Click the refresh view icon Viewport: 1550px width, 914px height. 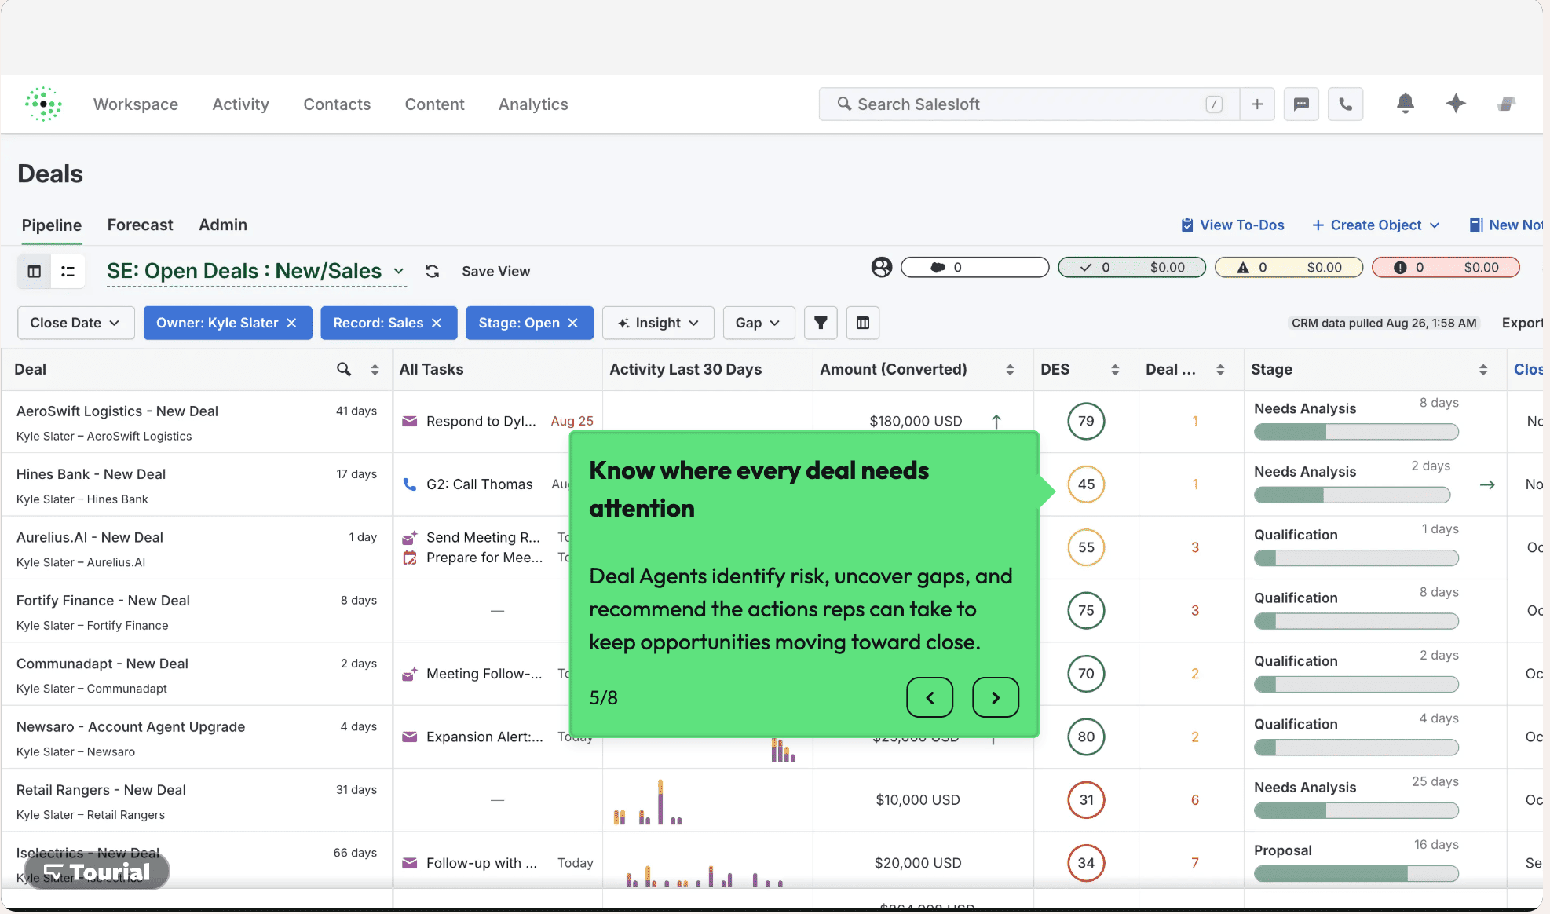point(432,271)
